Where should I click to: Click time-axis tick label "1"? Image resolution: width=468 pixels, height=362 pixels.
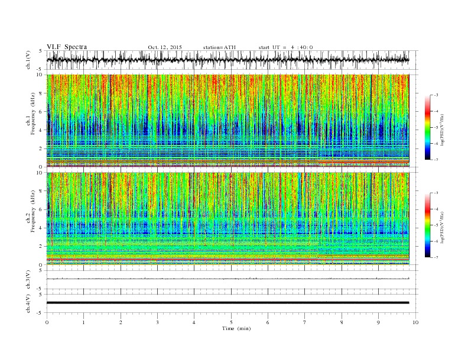83,322
